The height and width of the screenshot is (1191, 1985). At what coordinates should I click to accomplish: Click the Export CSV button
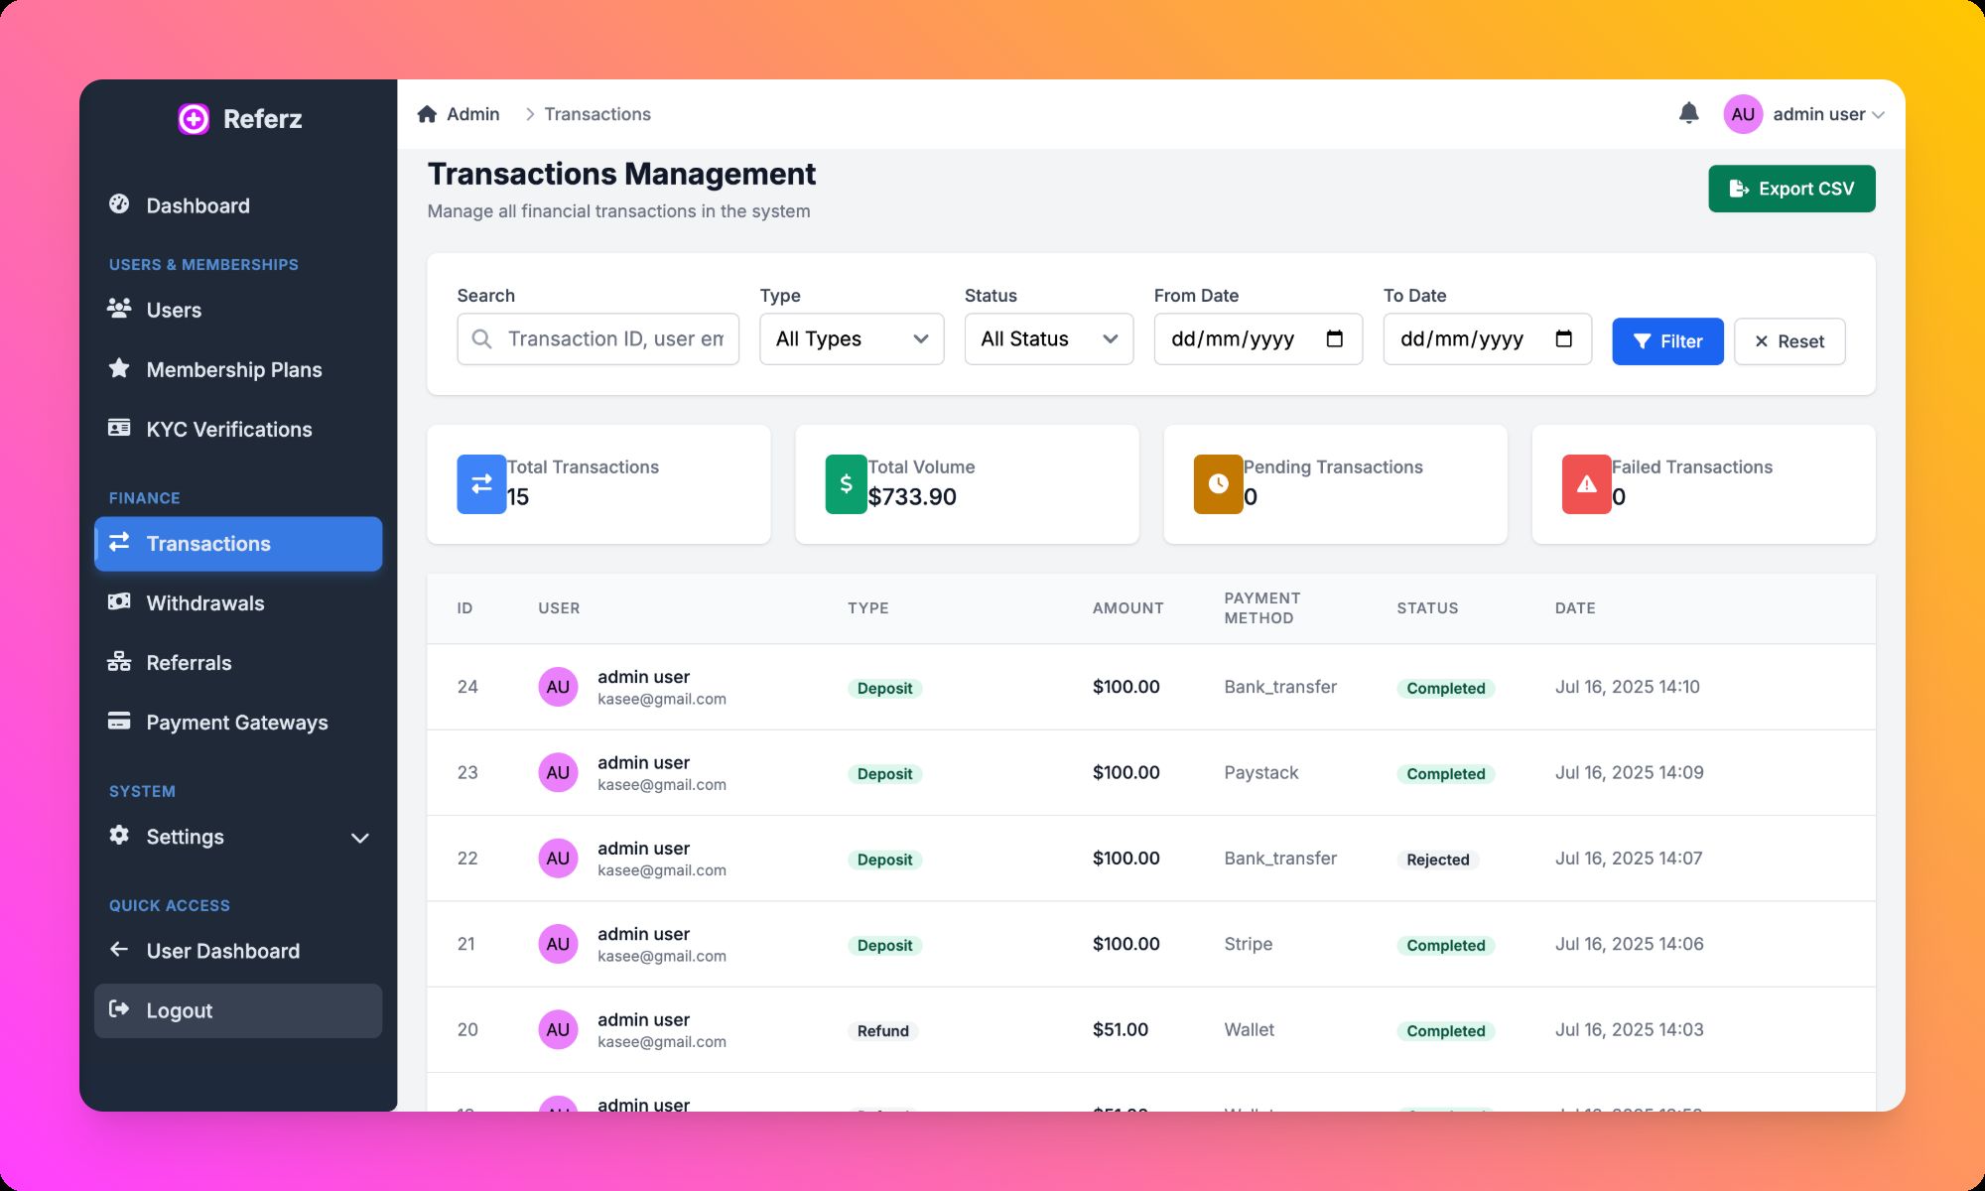pos(1790,189)
